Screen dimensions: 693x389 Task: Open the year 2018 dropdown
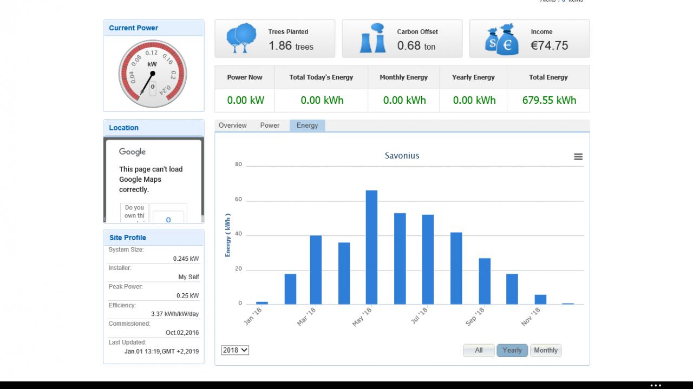[x=235, y=350]
